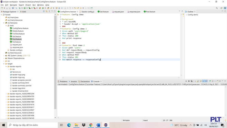Collapse the target folder node
Screen dimensions: 227x128
pyautogui.click(x=4, y=64)
